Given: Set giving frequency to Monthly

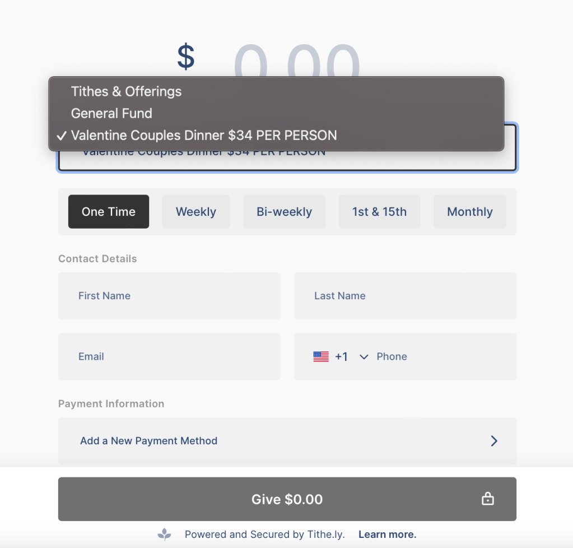Looking at the screenshot, I should pos(469,212).
